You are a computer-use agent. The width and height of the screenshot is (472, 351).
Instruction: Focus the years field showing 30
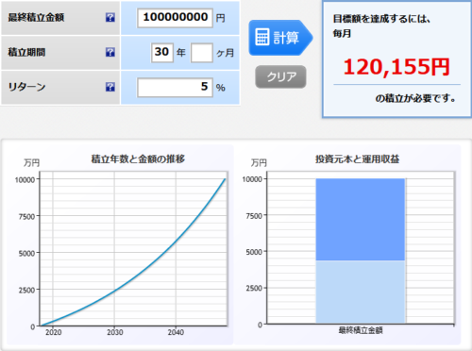point(162,53)
